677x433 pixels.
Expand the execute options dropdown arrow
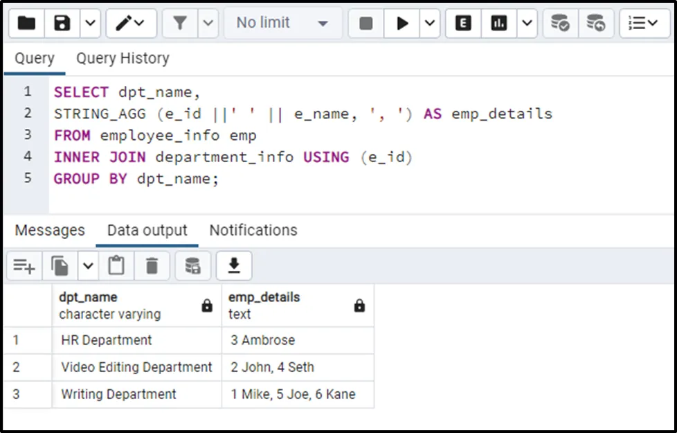(x=430, y=23)
